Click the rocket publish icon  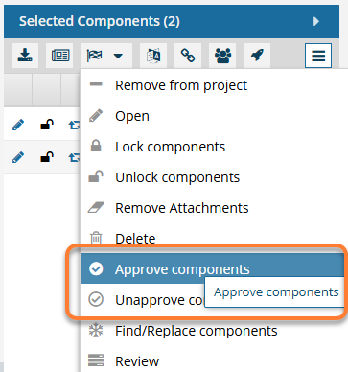coord(257,56)
